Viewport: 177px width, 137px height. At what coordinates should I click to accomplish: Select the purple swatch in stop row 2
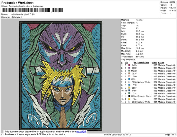[x=129, y=68]
